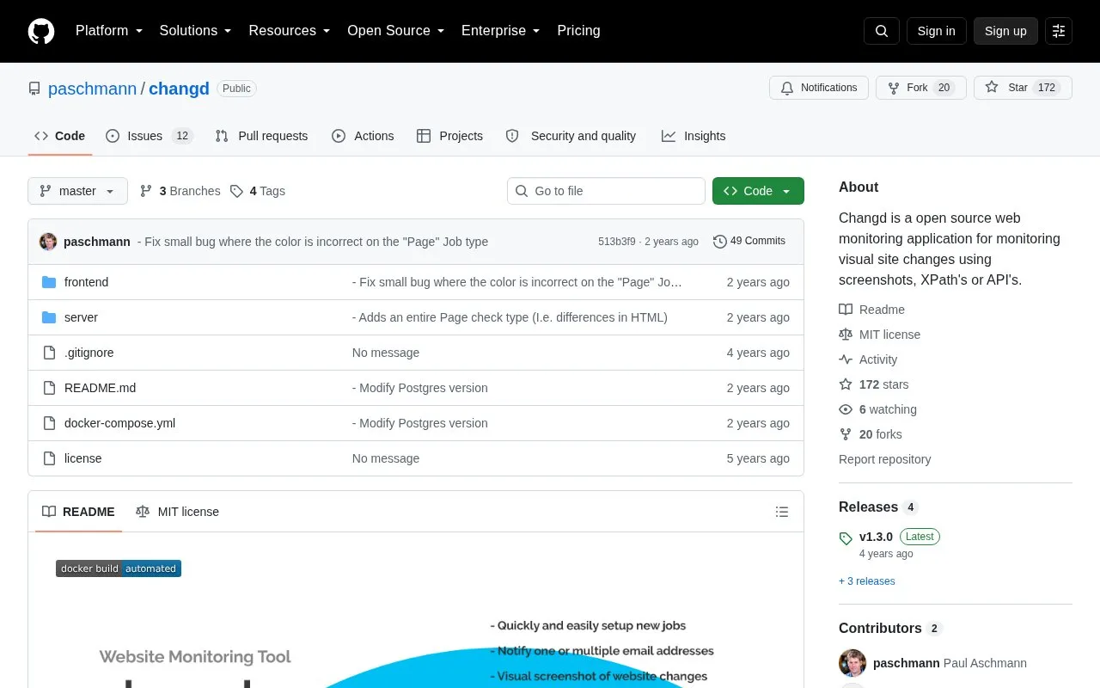Open the 49 Commits history link
This screenshot has width=1100, height=688.
pyautogui.click(x=749, y=242)
